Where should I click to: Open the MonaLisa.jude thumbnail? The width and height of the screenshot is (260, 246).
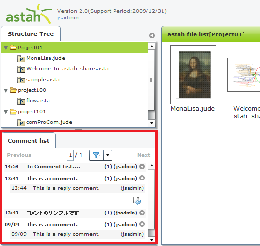coord(193,75)
